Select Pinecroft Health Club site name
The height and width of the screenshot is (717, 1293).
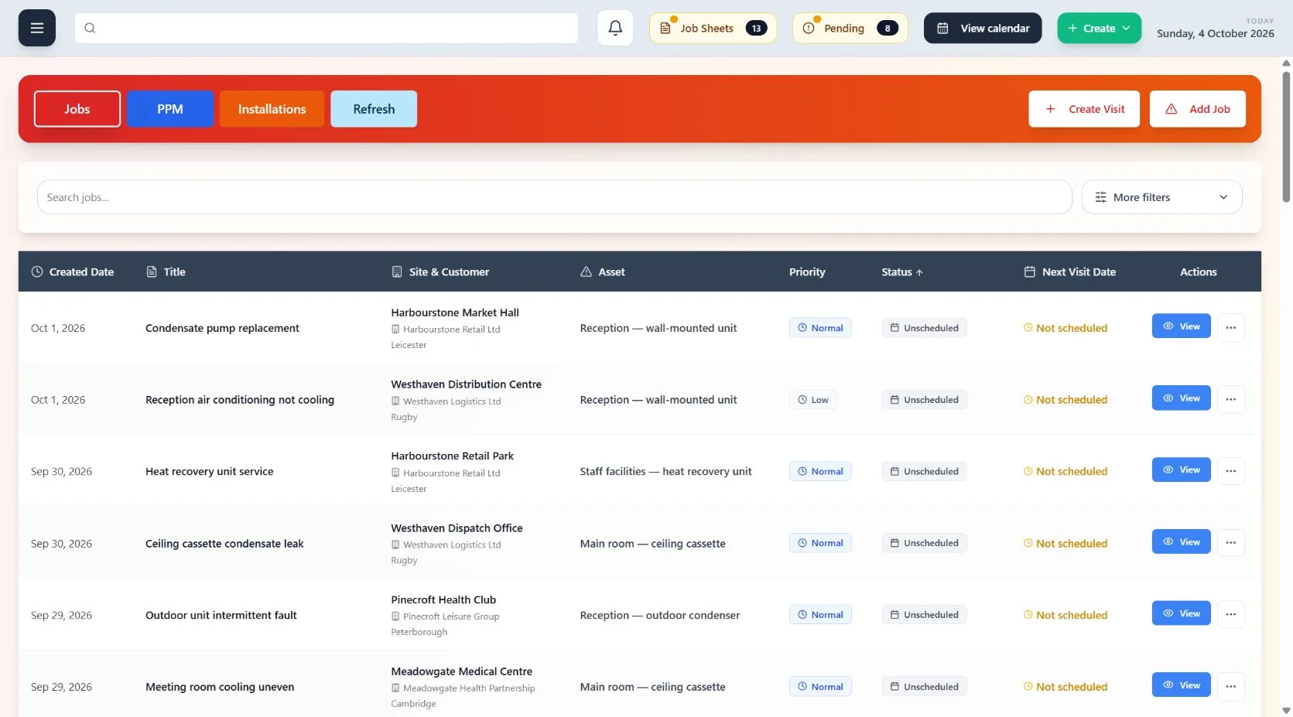click(x=443, y=599)
